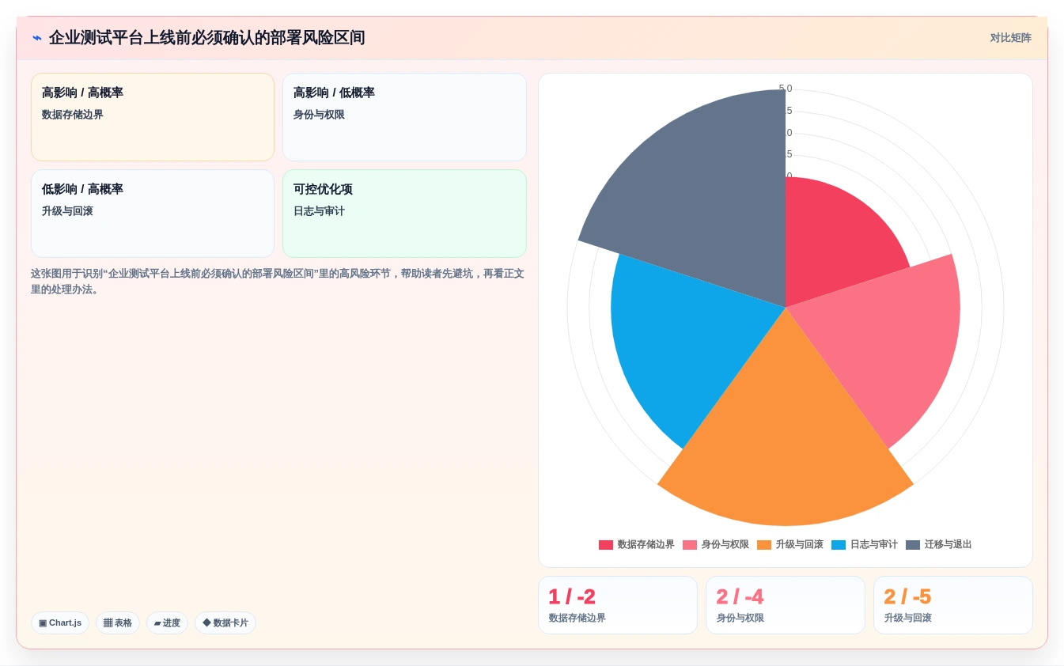Toggle 数据存储边界 legend red swatch
This screenshot has height=666, width=1064.
click(606, 545)
